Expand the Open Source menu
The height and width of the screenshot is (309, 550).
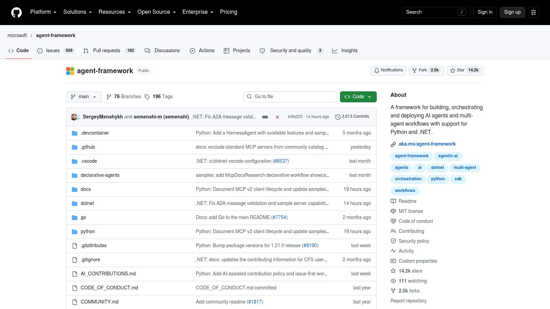(x=156, y=12)
